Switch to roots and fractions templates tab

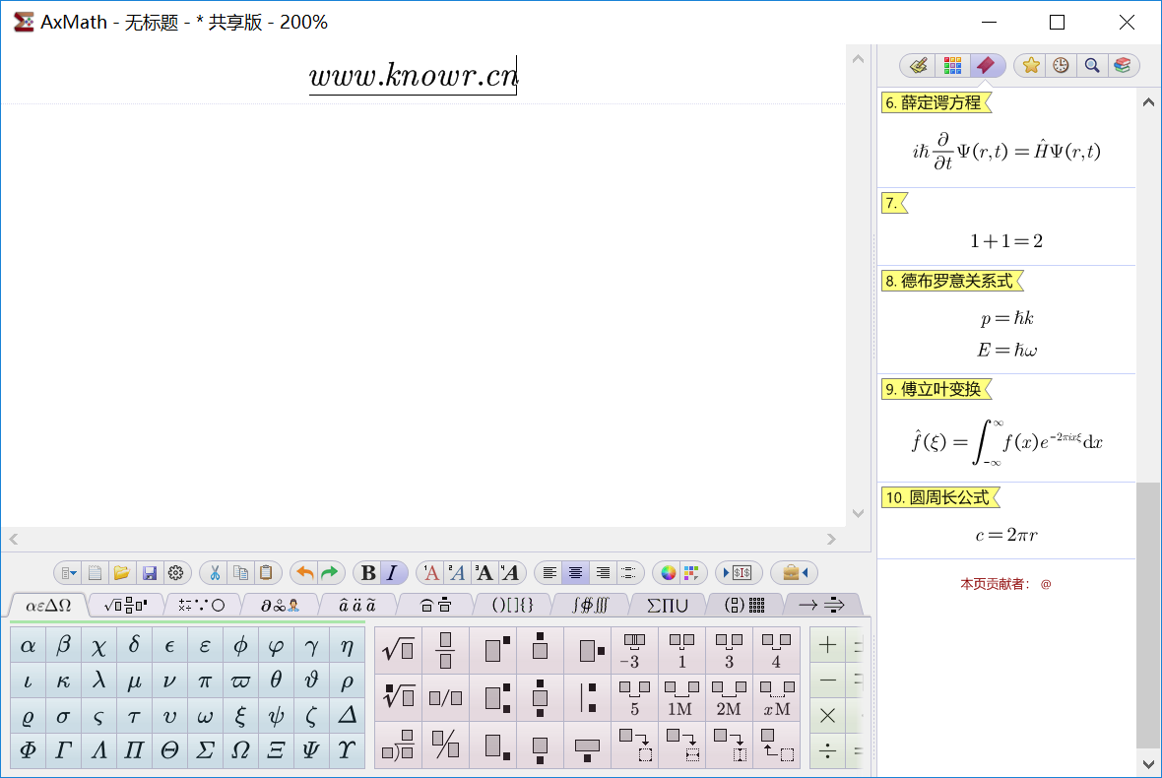[x=125, y=606]
